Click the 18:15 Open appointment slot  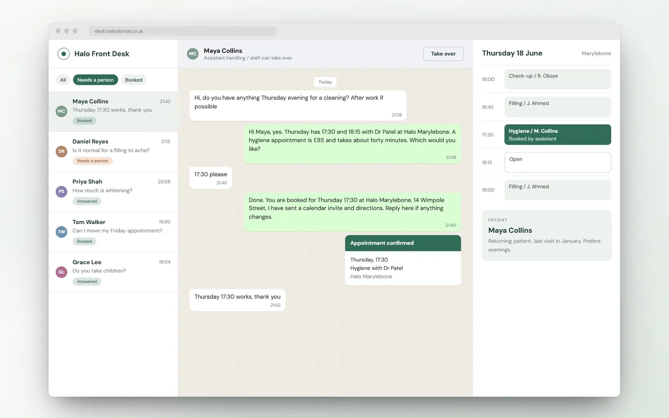pyautogui.click(x=557, y=162)
